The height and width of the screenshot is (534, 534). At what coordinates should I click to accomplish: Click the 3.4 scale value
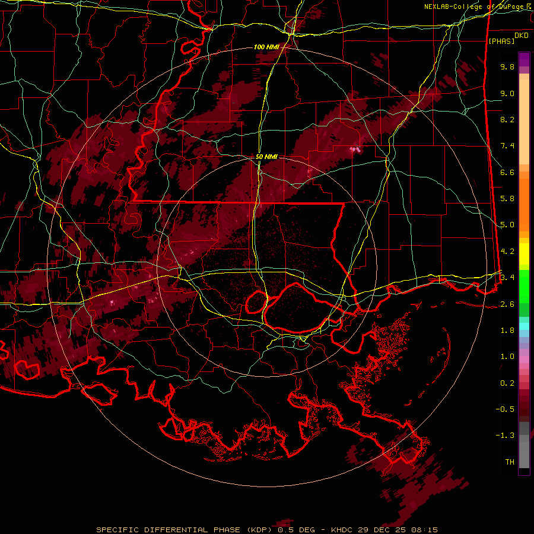coord(507,278)
